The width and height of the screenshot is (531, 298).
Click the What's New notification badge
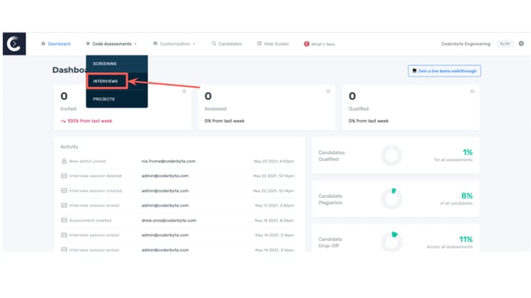(306, 44)
